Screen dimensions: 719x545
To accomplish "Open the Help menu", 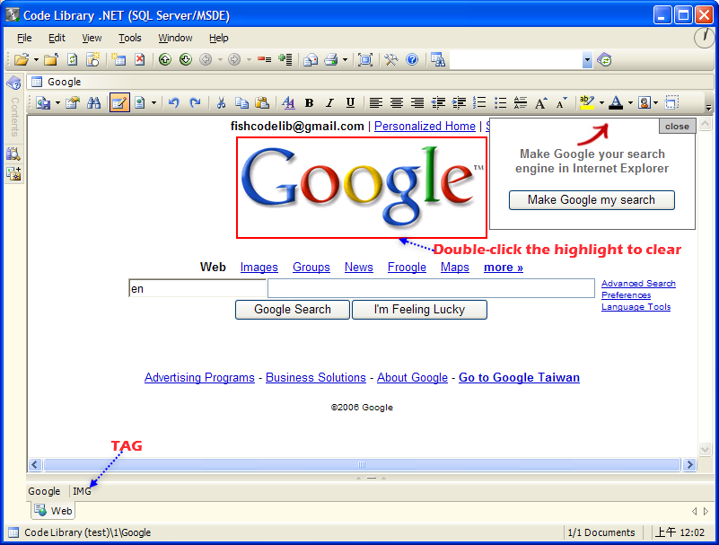I will click(x=219, y=38).
